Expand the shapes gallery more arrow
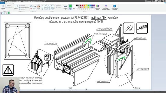The height and width of the screenshot is (93, 166). click(54, 9)
